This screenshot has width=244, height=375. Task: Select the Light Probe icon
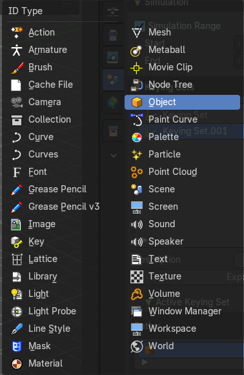point(17,311)
